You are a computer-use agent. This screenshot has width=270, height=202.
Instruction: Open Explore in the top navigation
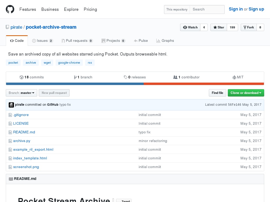71,9
